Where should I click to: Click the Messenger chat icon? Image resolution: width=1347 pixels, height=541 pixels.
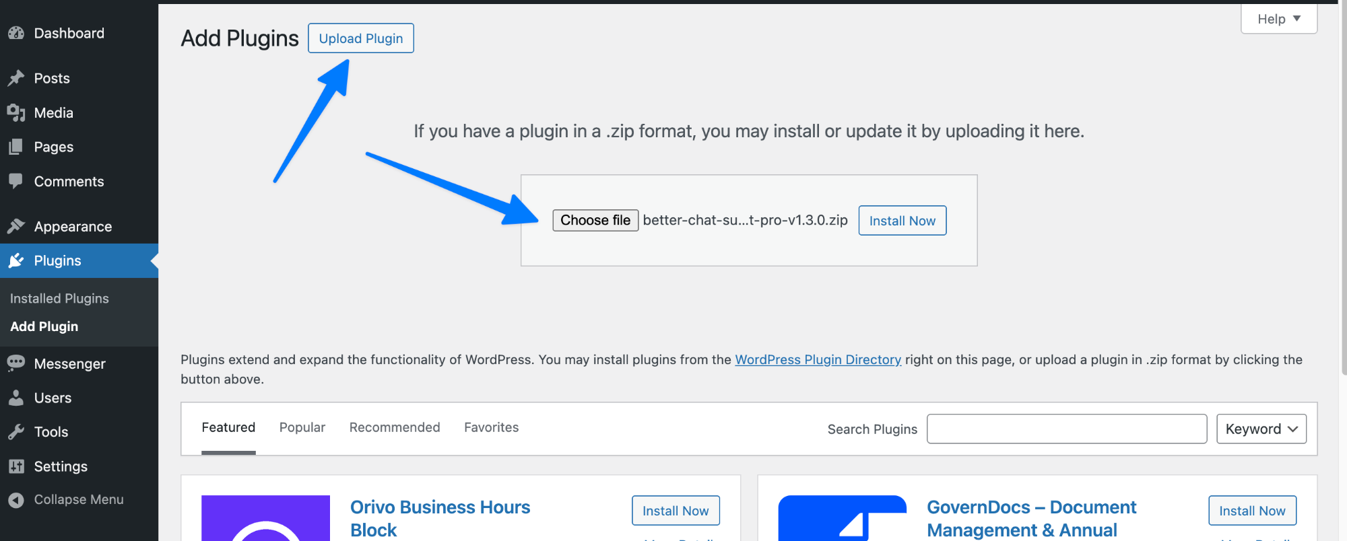16,363
